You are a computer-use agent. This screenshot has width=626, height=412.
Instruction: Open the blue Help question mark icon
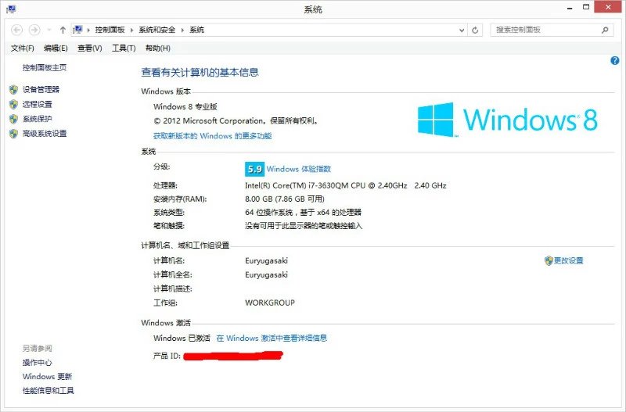point(614,61)
